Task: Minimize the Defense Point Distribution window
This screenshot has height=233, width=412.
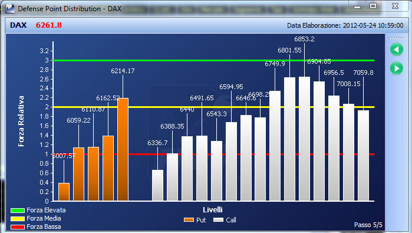Action: coord(357,6)
